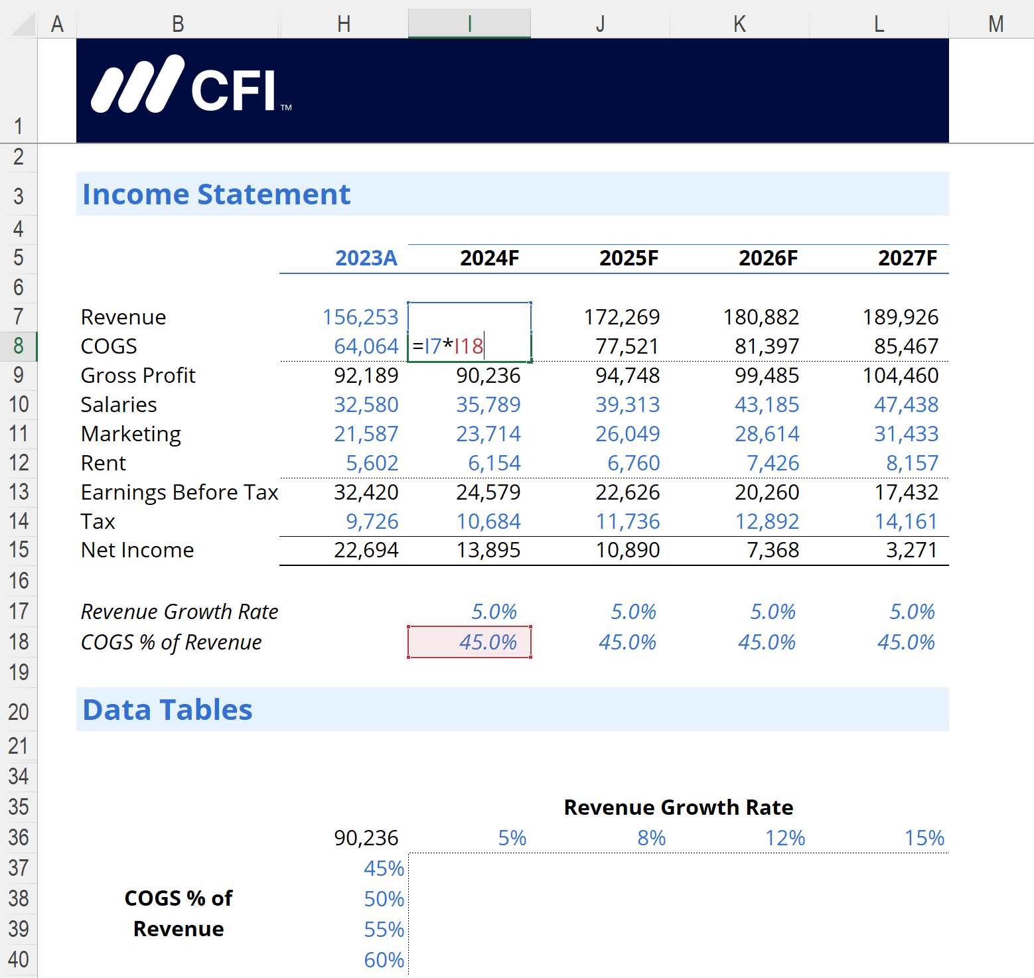Select column I header

(469, 24)
